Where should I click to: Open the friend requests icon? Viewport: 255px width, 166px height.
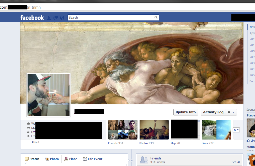(x=49, y=18)
